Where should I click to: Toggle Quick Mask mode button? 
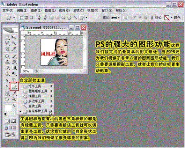coord(14,121)
